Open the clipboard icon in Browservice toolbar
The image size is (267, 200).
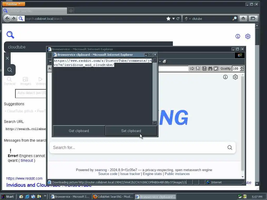pos(216,68)
